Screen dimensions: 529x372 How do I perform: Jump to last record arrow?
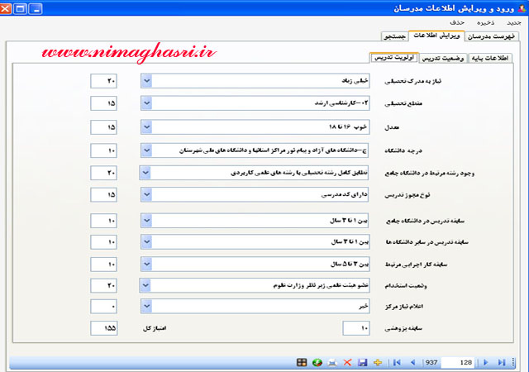[x=500, y=362]
